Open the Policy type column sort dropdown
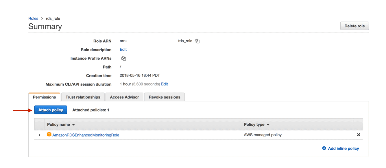The width and height of the screenshot is (386, 168). (x=268, y=125)
